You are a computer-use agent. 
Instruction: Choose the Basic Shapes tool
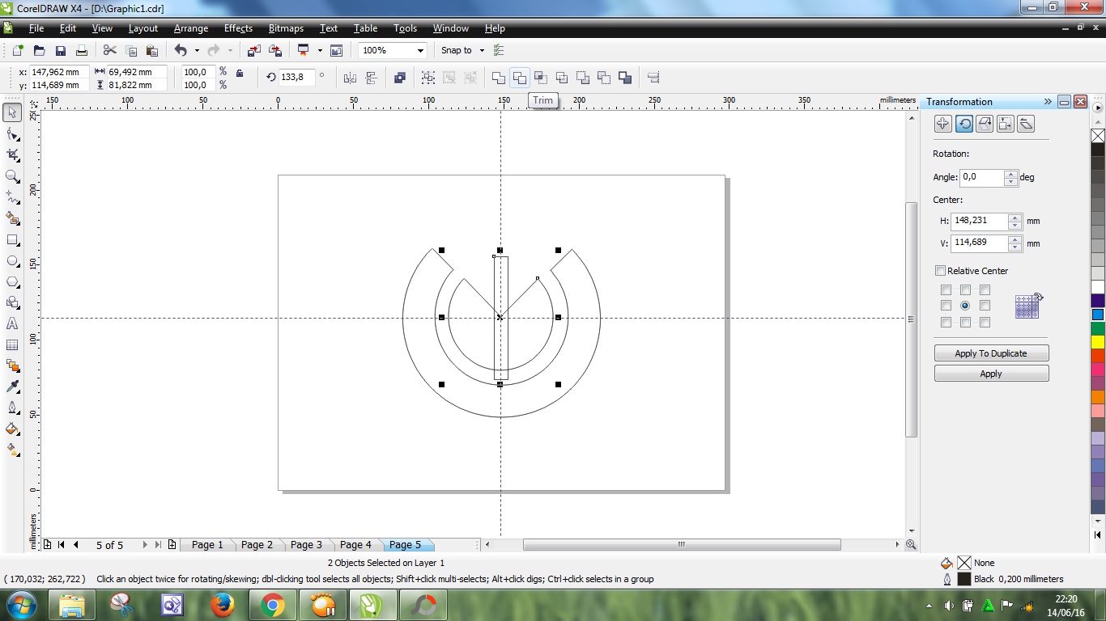[12, 303]
